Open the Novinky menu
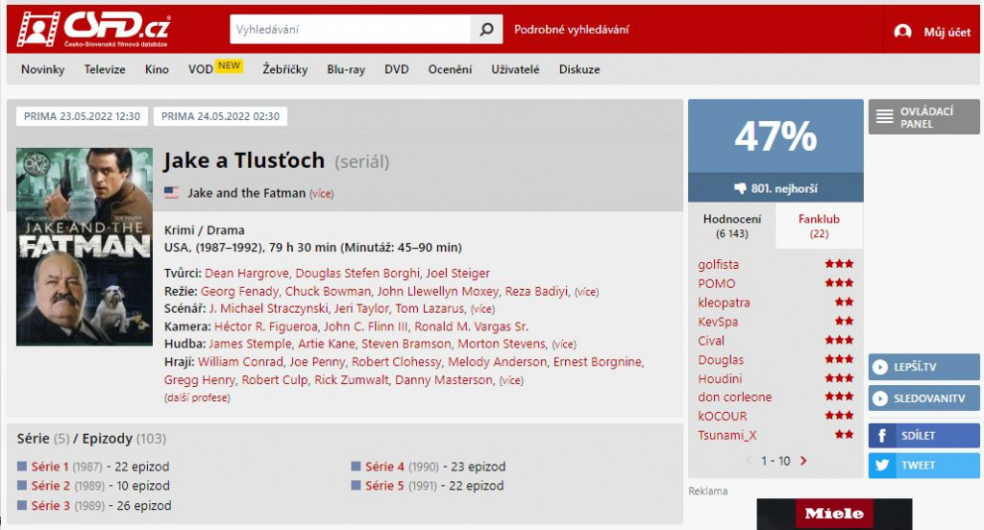984x530 pixels. pos(42,70)
